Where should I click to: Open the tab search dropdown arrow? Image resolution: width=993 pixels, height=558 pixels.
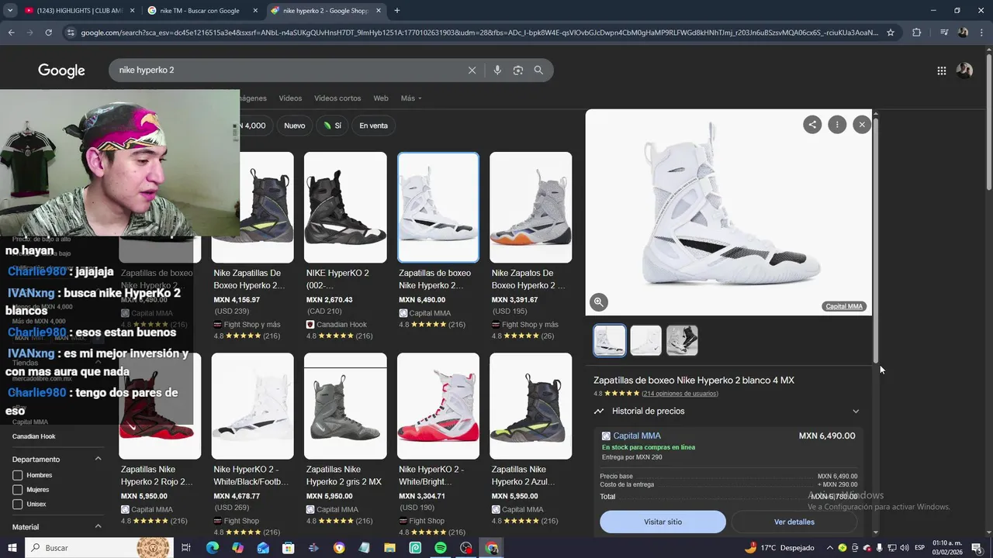[x=10, y=11]
